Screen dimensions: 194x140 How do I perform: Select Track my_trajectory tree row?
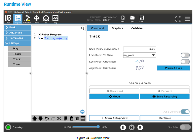point(56,38)
